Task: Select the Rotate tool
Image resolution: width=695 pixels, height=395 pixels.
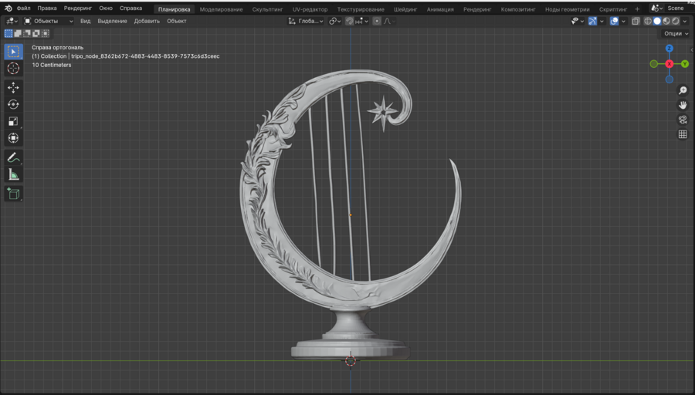Action: [x=13, y=104]
